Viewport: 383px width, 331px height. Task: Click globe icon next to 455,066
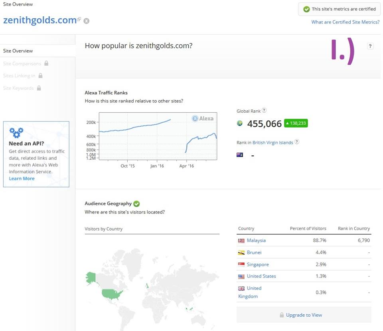tap(240, 123)
